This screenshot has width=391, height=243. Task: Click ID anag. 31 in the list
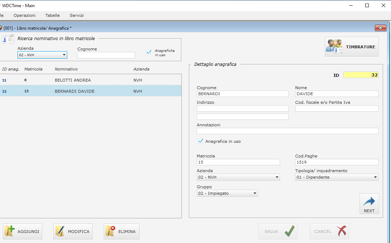point(4,80)
